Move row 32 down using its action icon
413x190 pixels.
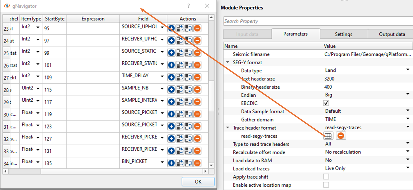point(189,139)
